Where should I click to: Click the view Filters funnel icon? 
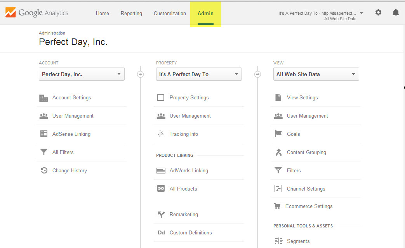278,170
